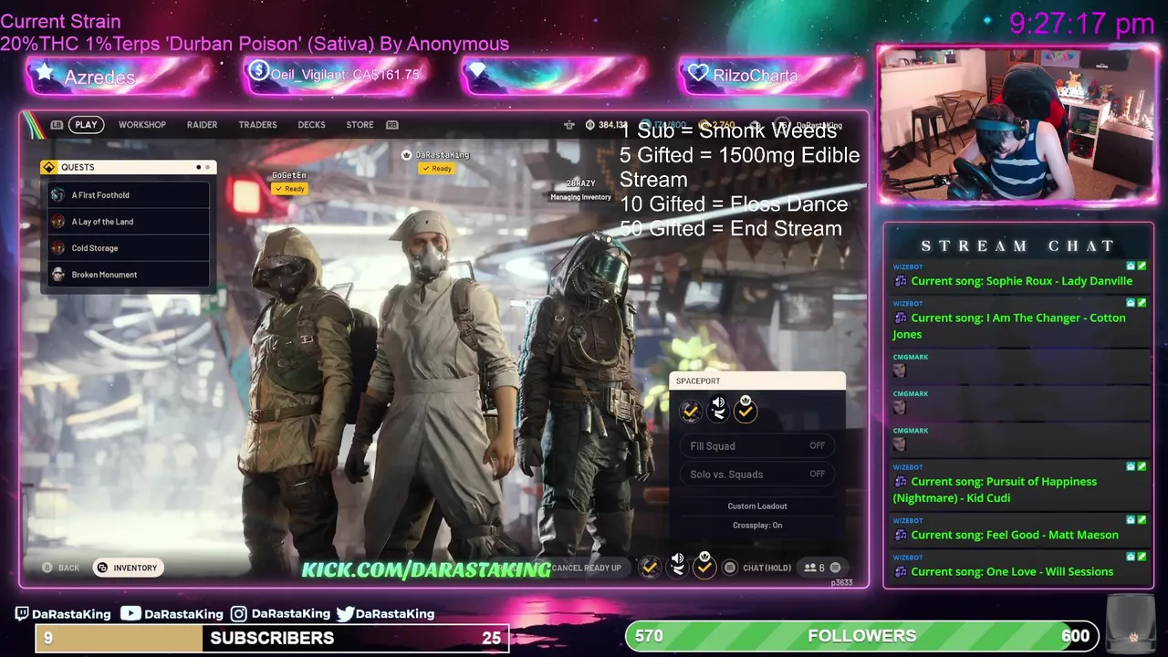The width and height of the screenshot is (1168, 657).
Task: Click the crowned ready icon in Spaceport panel
Action: (746, 409)
